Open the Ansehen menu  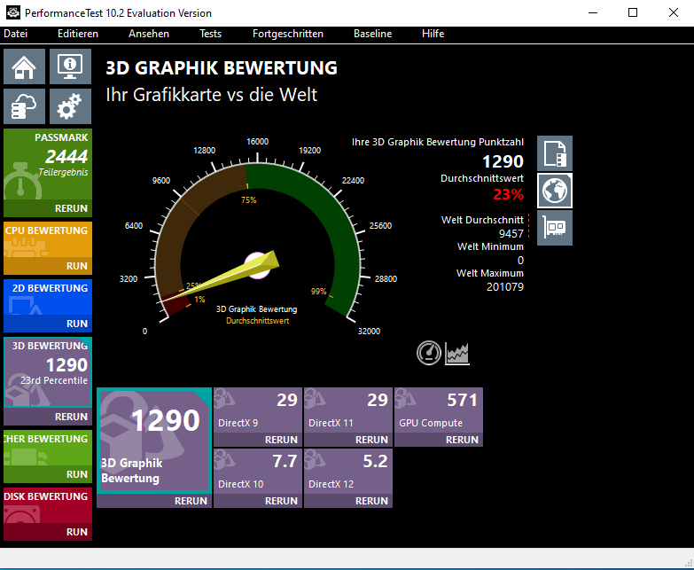(x=149, y=34)
